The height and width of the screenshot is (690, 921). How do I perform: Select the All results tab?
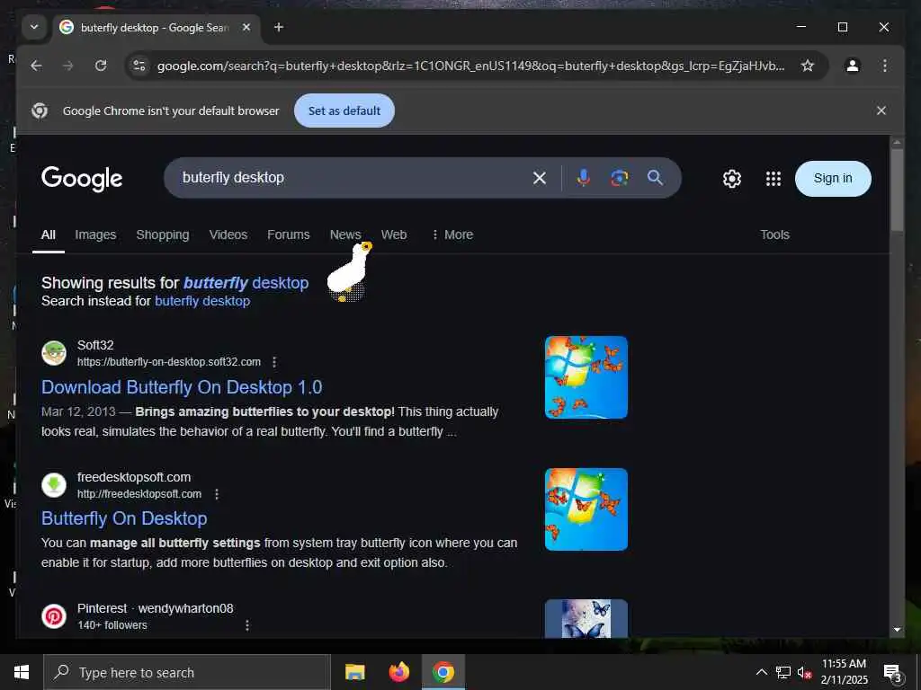[49, 234]
